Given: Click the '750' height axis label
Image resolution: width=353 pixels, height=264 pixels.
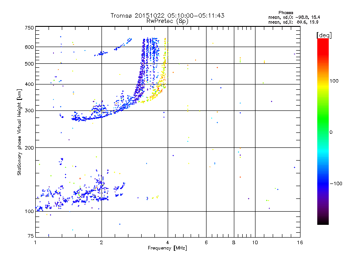Looking at the screenshot, I should (x=30, y=28).
